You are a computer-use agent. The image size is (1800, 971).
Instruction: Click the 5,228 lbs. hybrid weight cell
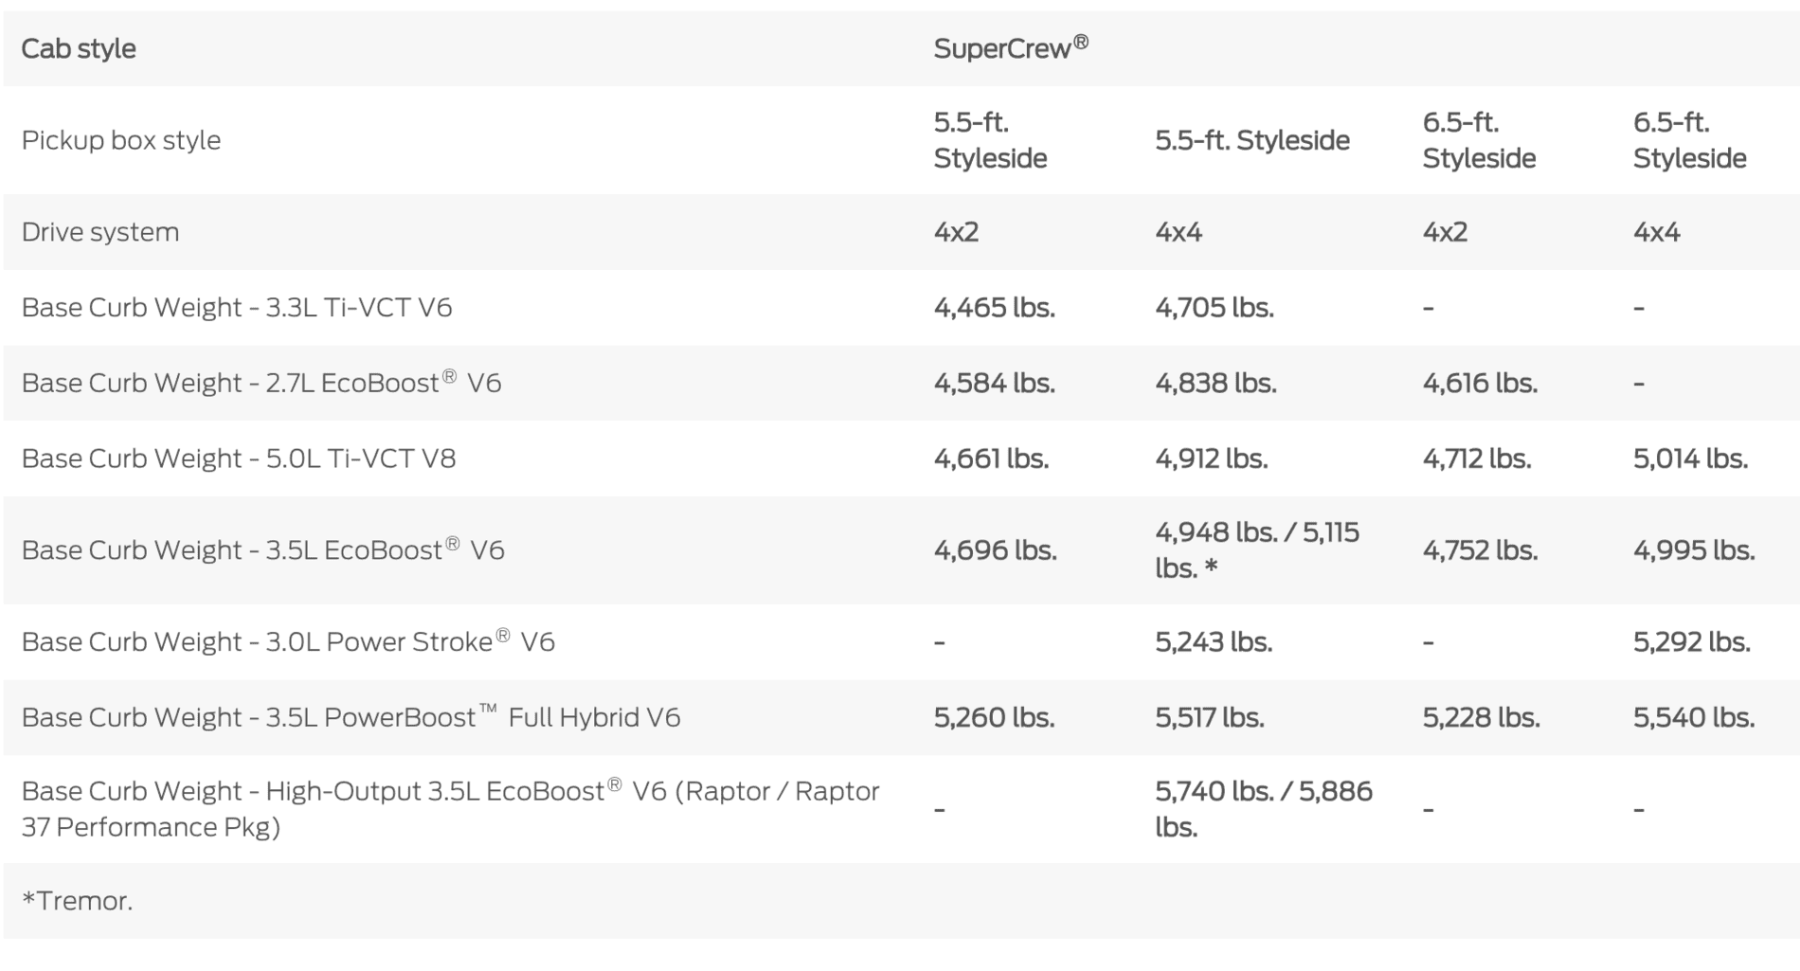click(x=1481, y=718)
